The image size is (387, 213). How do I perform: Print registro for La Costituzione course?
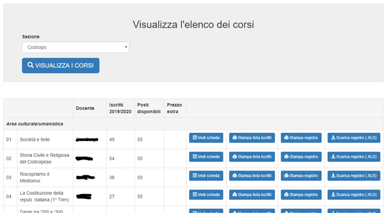[x=301, y=195]
